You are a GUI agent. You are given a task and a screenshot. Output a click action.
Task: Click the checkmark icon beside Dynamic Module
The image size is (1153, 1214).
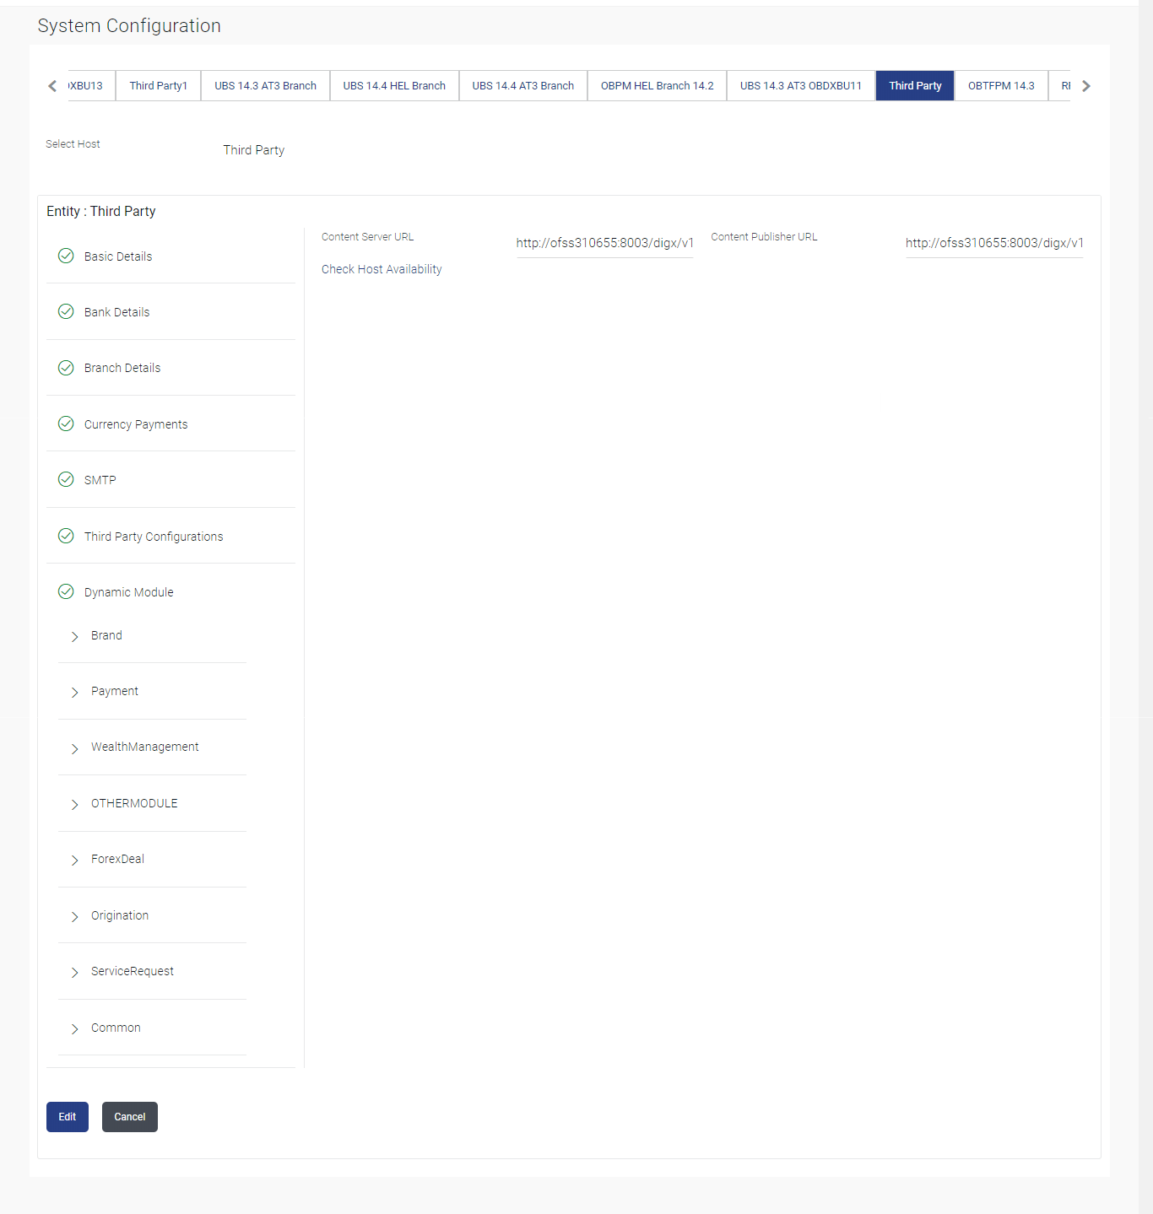pos(66,591)
